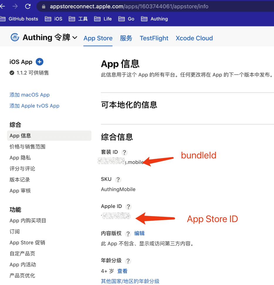
Task: Select the 服务 tab
Action: 126,38
